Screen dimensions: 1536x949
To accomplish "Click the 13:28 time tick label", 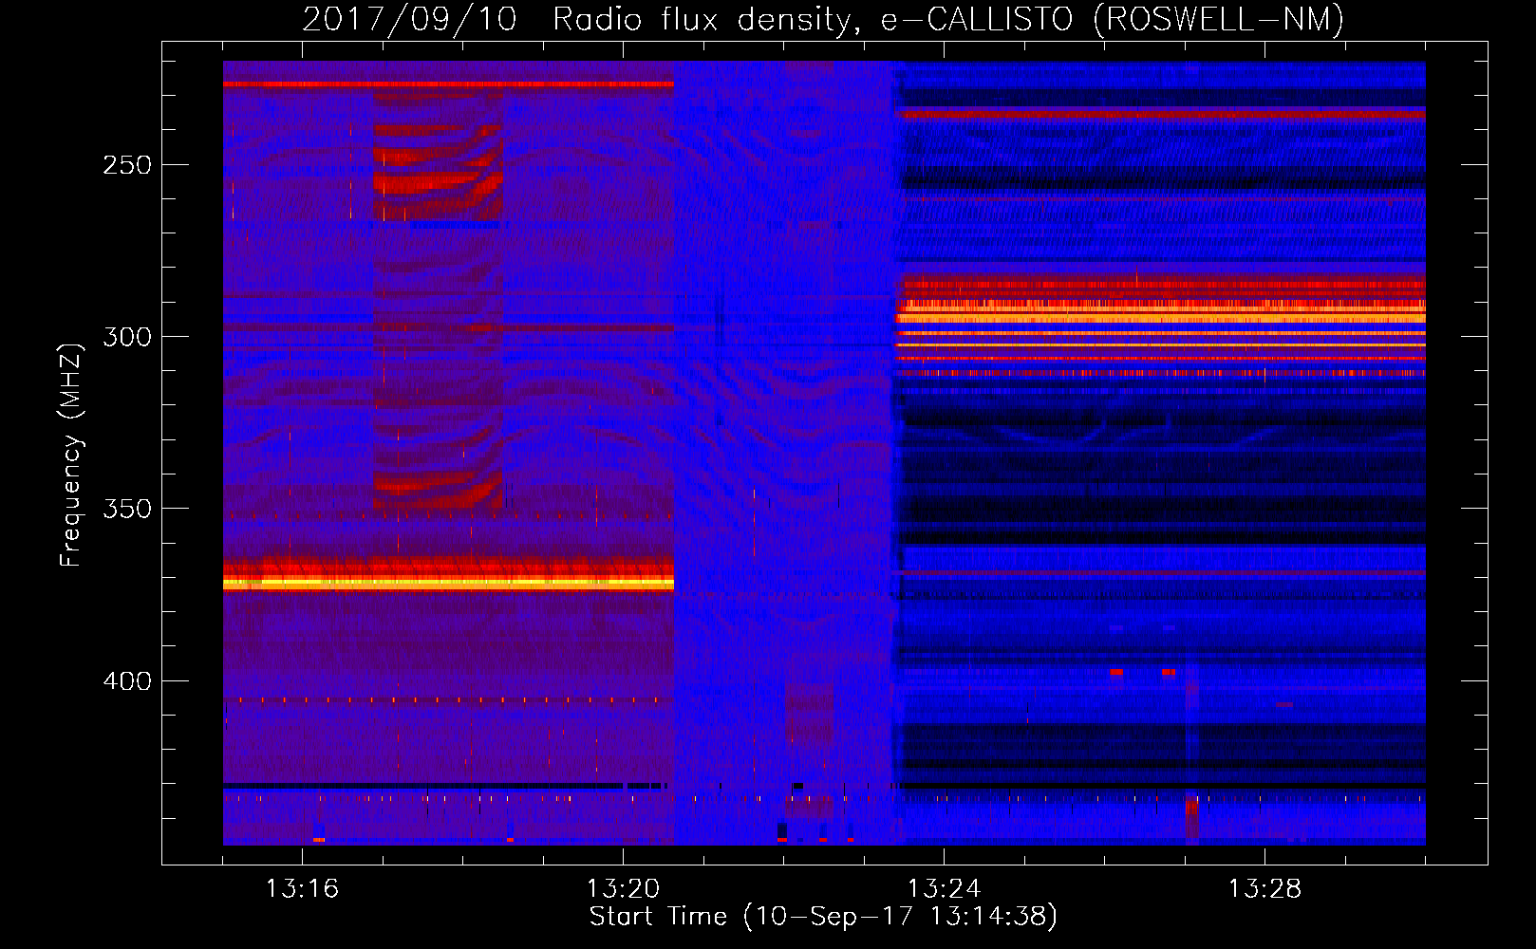I will pos(1264,888).
